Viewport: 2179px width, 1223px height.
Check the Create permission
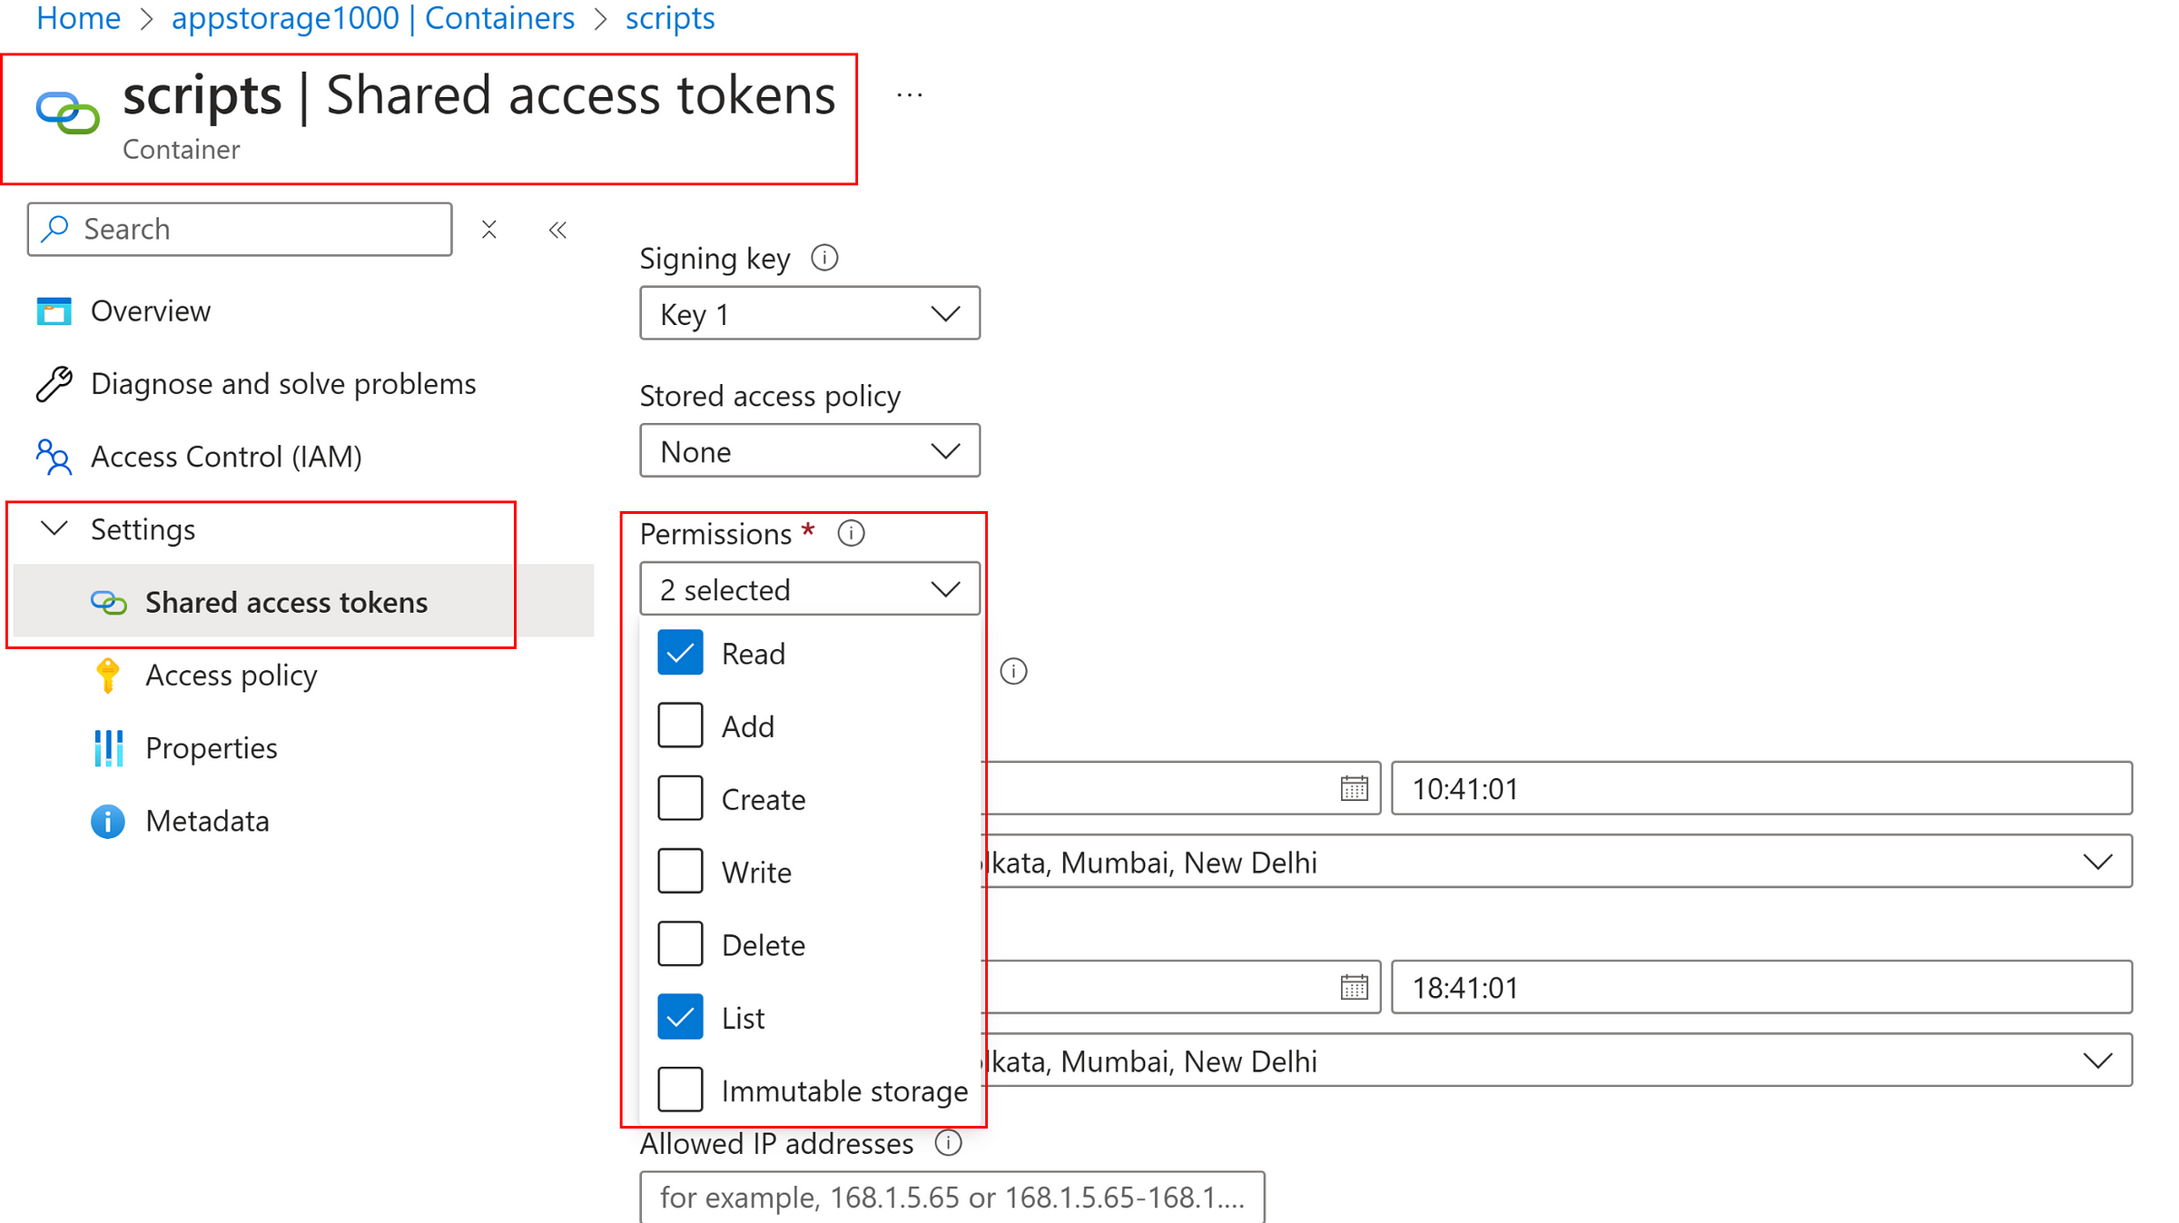coord(680,798)
